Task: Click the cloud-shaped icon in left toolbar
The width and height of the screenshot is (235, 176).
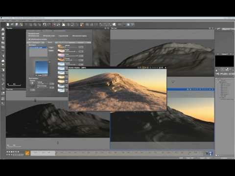Action: pos(3,61)
